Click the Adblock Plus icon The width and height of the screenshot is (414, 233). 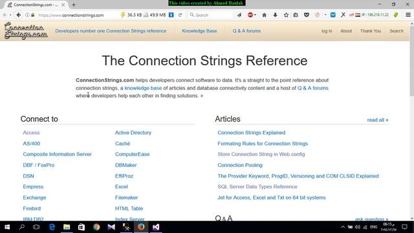coord(250,15)
